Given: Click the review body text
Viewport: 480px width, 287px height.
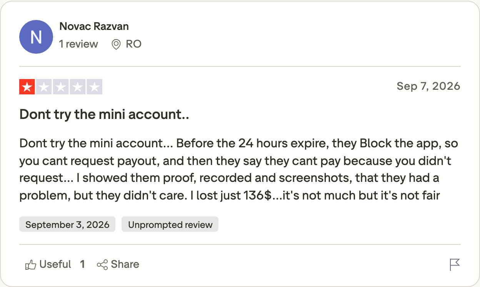Looking at the screenshot, I should [238, 170].
